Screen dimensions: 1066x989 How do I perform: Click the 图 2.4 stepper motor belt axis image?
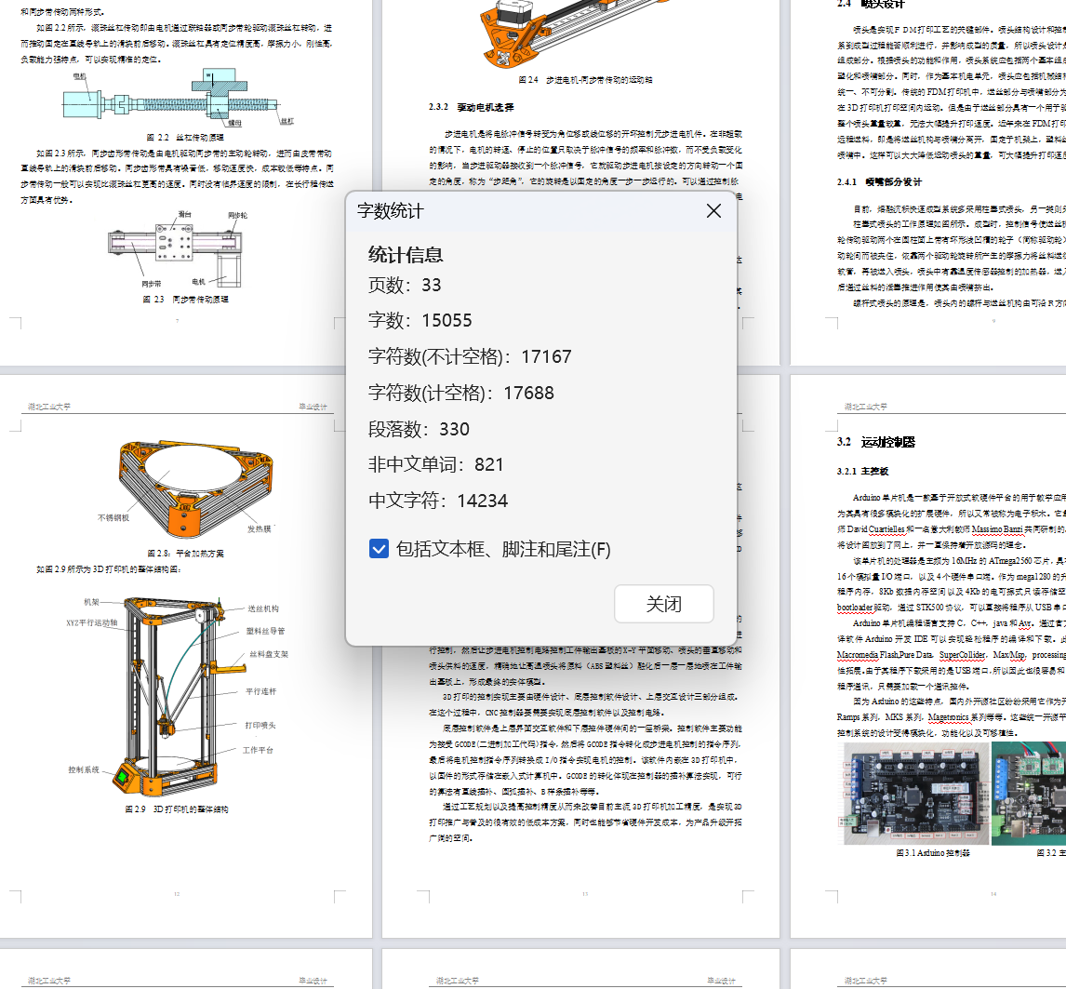(x=575, y=33)
